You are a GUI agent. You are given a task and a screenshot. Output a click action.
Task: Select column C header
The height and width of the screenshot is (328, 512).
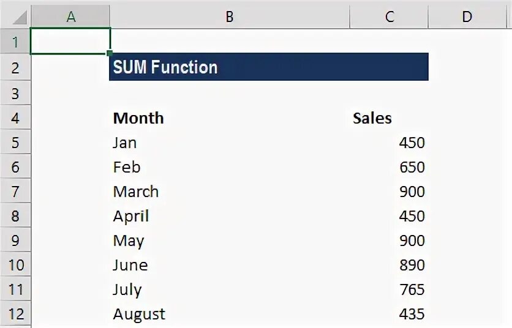coord(389,17)
